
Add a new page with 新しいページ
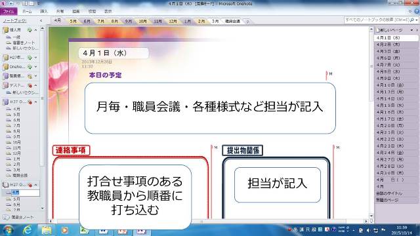pos(391,30)
